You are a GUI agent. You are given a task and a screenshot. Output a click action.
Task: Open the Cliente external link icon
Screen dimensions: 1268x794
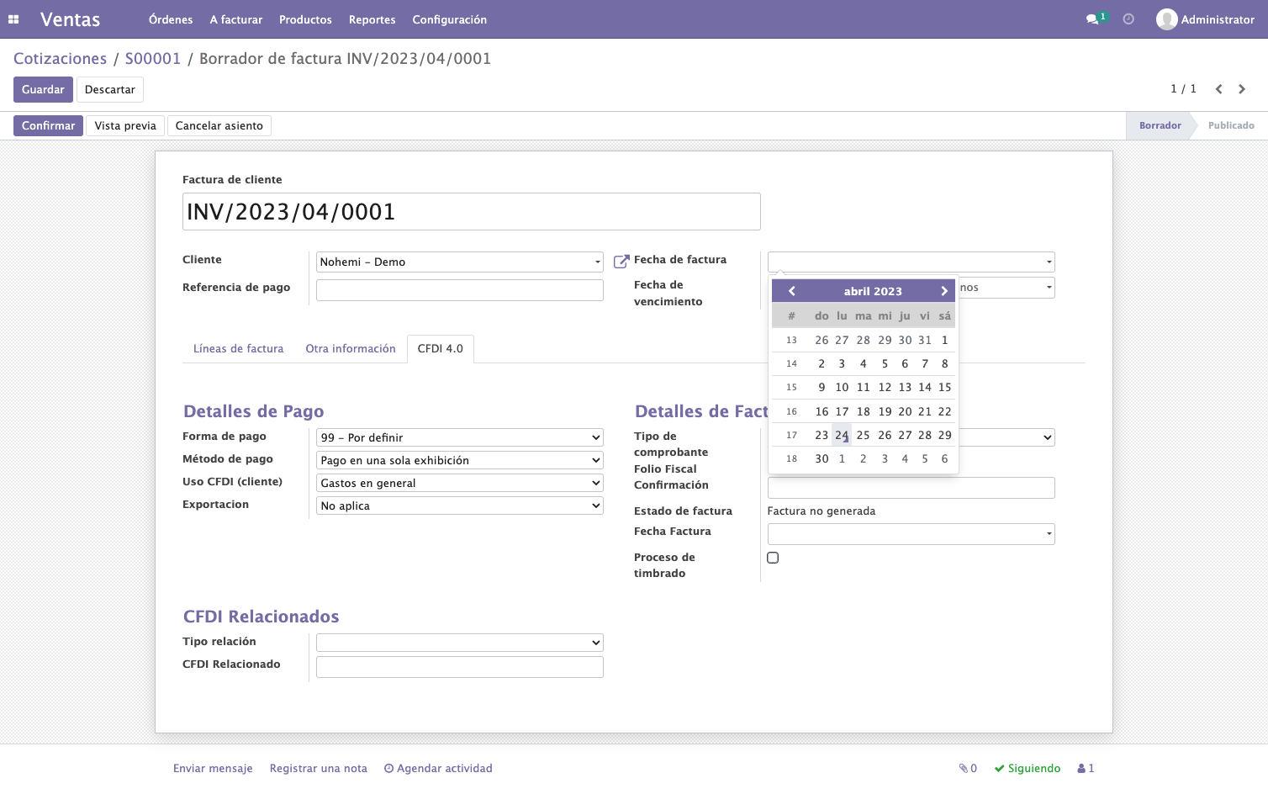click(621, 262)
